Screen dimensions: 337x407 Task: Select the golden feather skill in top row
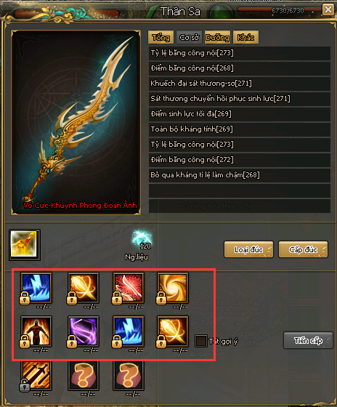(x=84, y=288)
